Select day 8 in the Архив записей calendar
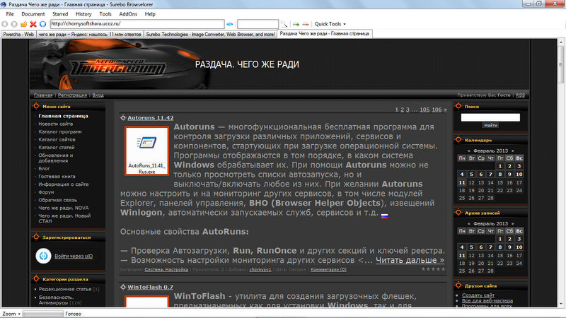 coord(500,247)
